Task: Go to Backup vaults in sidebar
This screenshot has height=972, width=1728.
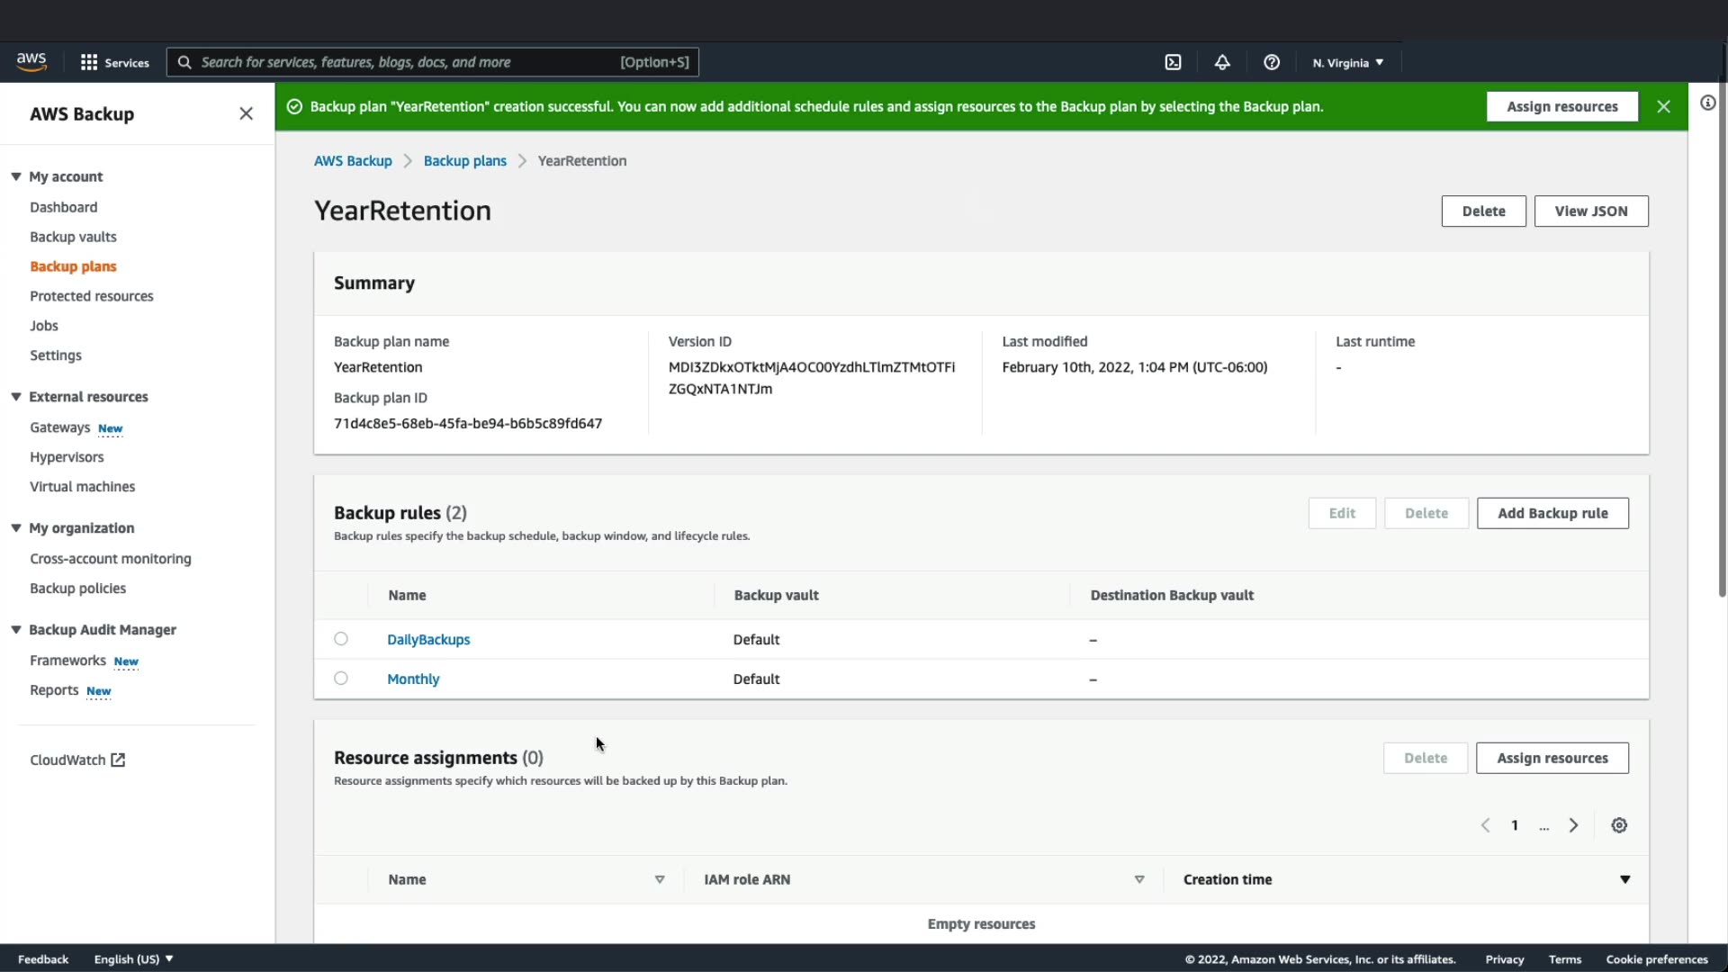Action: pyautogui.click(x=73, y=237)
